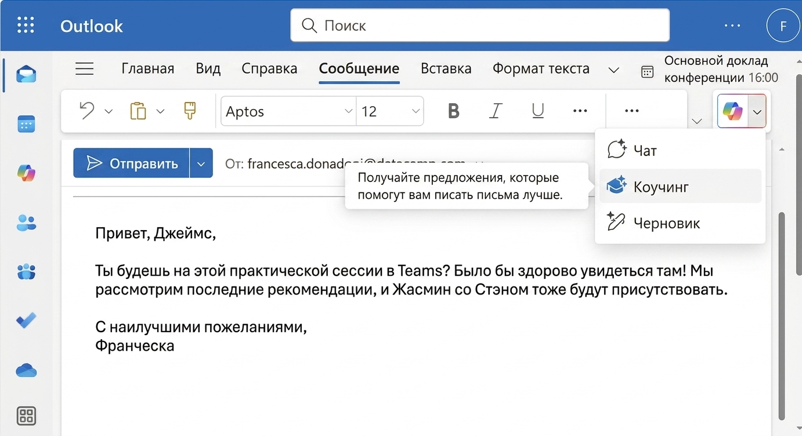Click the Outlook title link

[x=92, y=26]
